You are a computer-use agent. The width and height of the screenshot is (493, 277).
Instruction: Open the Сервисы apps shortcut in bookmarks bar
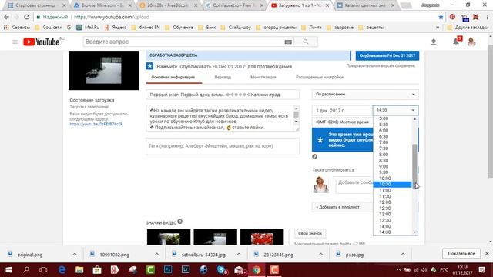click(x=17, y=28)
